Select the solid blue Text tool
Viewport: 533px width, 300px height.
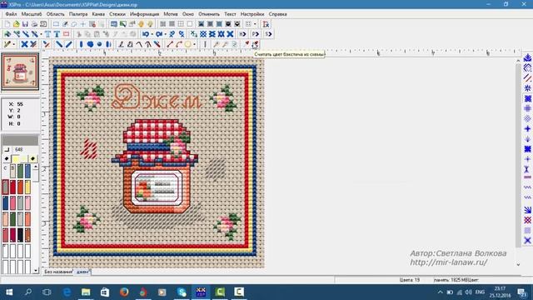[x=57, y=34]
